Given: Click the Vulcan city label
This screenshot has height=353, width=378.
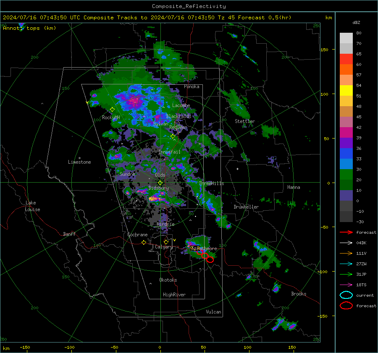Looking at the screenshot, I should coord(214,312).
